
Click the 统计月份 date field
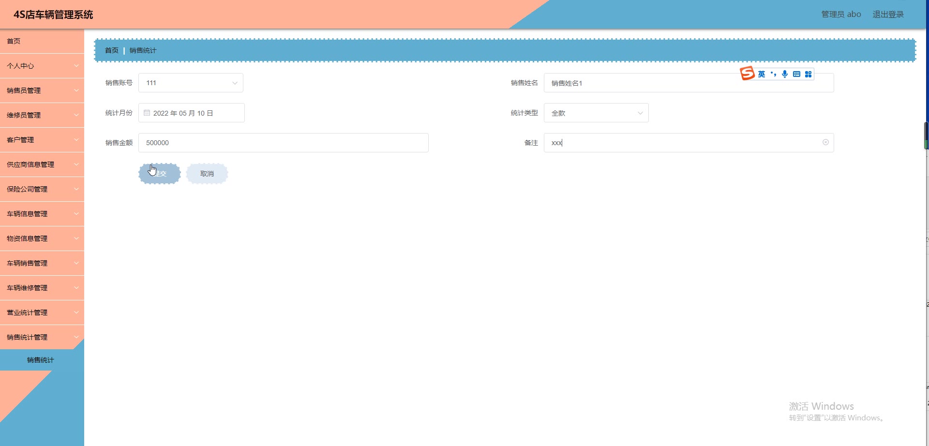[192, 113]
